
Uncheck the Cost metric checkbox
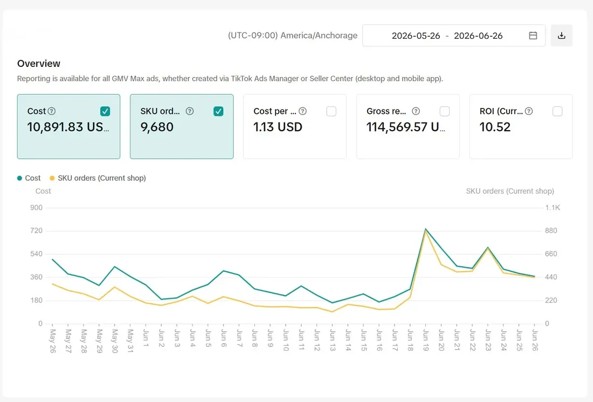pyautogui.click(x=105, y=111)
